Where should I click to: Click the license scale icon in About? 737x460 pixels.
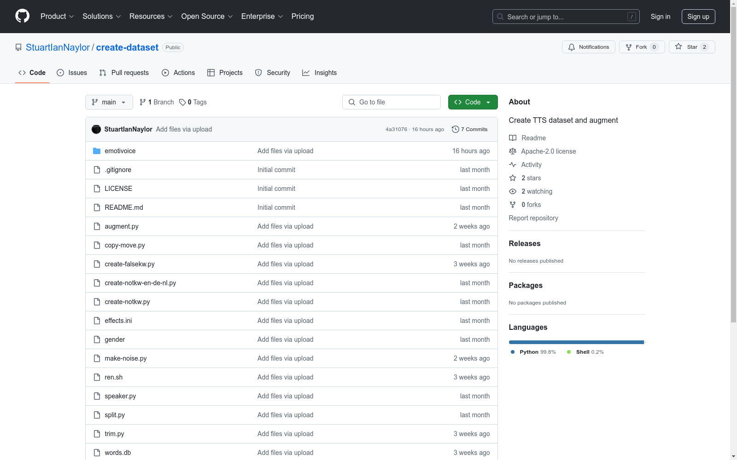click(513, 151)
